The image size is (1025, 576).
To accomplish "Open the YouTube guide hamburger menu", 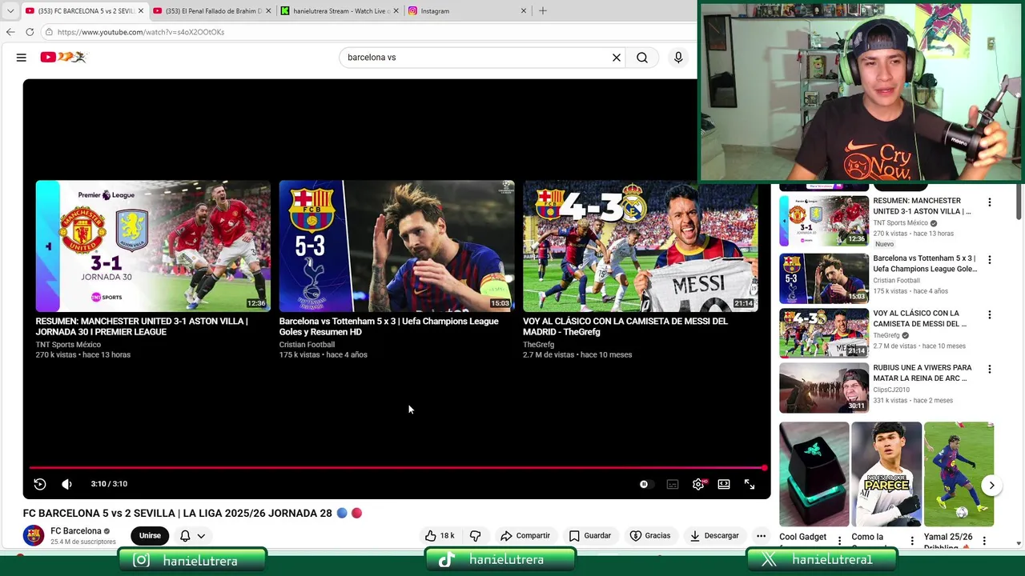I will click(x=22, y=58).
